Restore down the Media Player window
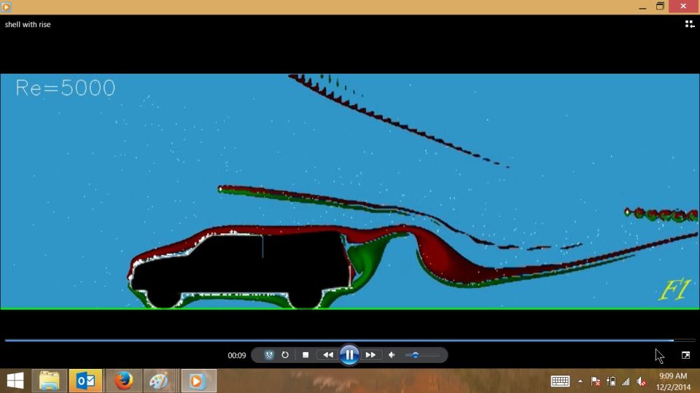 (x=661, y=7)
